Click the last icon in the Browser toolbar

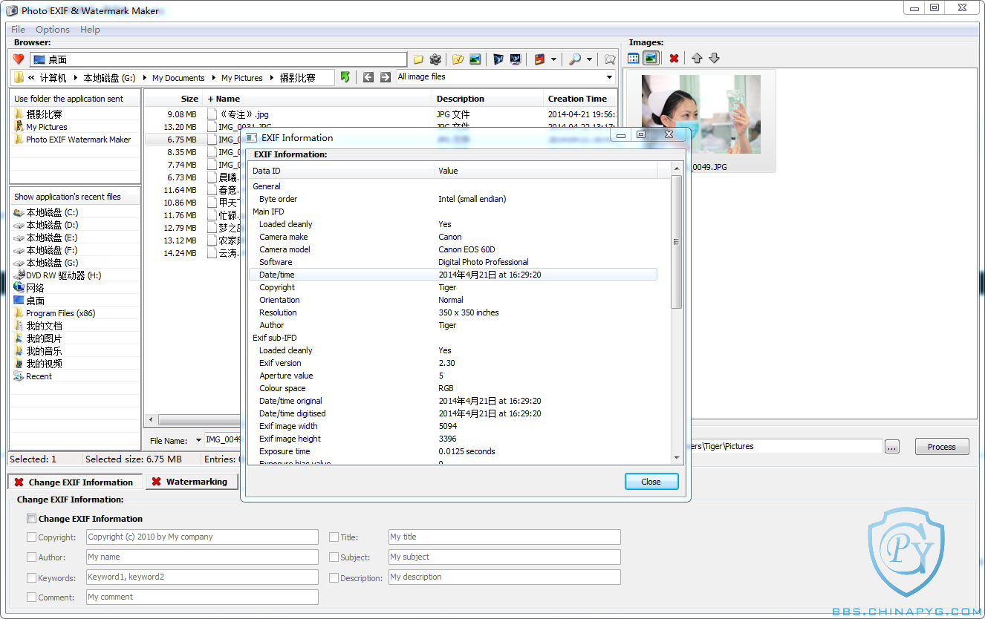tap(610, 59)
